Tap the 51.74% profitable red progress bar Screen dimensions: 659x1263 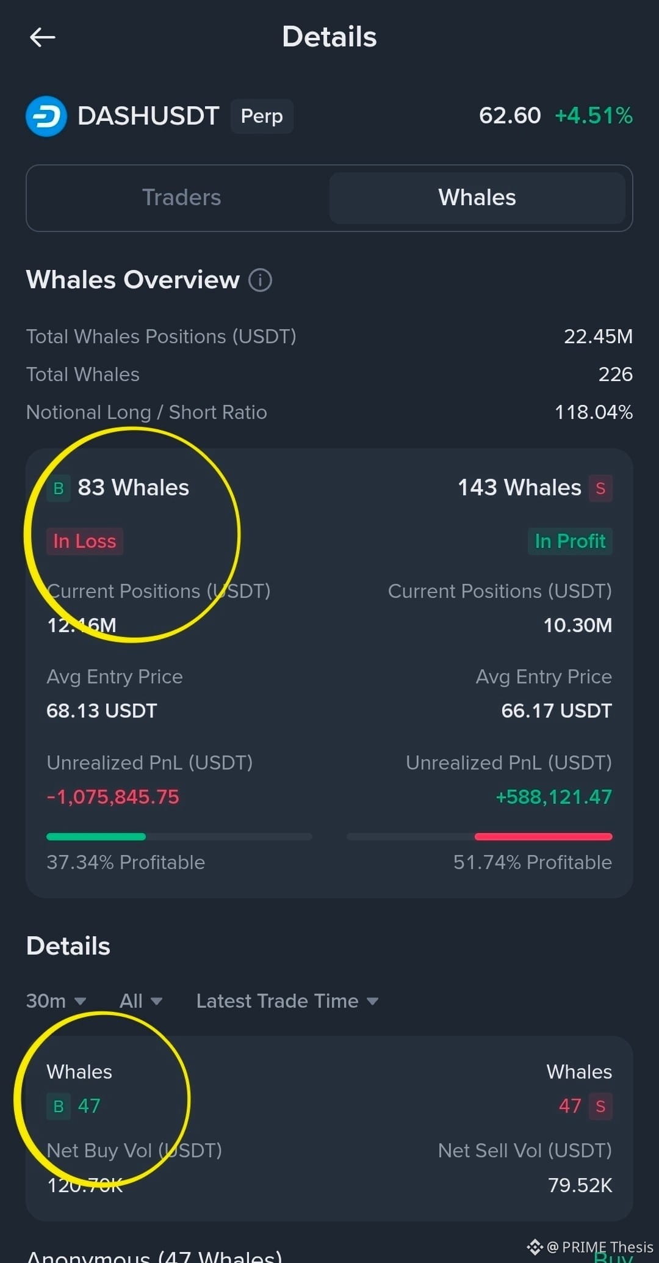543,837
